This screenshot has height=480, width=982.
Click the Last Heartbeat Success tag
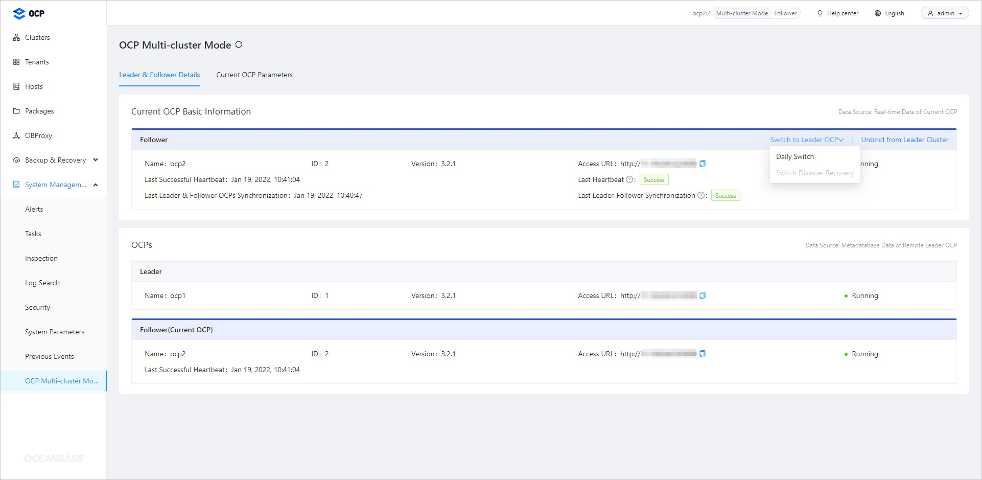[654, 179]
